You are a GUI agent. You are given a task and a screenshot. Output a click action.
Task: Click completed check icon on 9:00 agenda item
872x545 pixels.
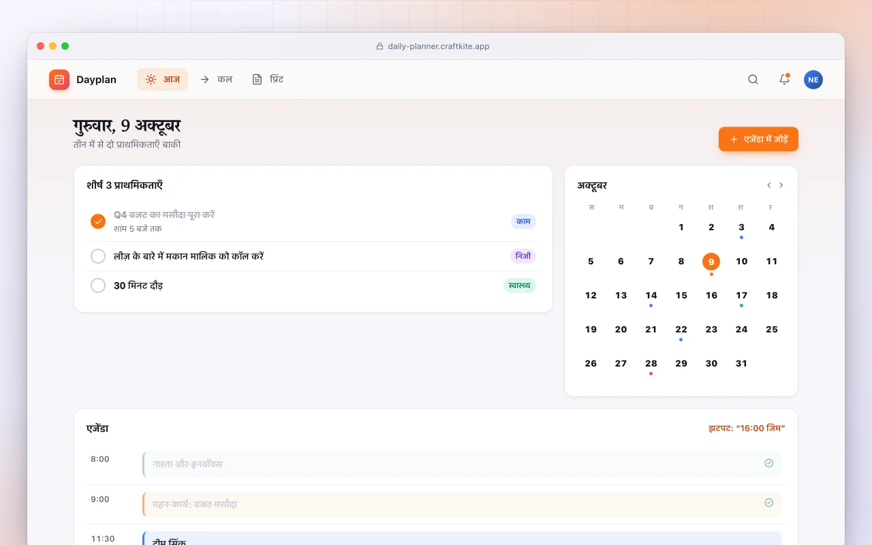768,503
